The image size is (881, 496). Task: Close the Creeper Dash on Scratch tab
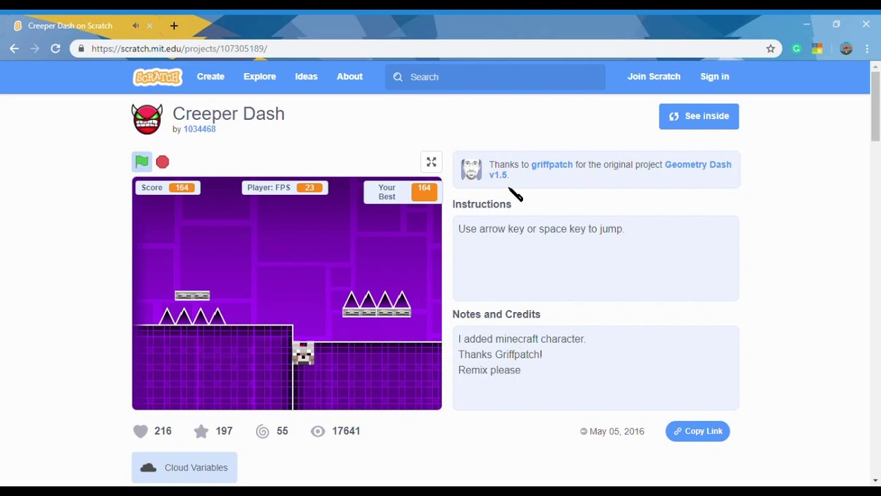(x=149, y=26)
